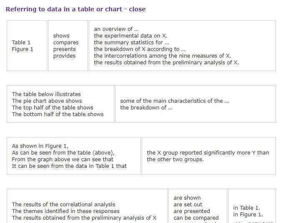Click 'the summary statistics for …' phrase
The width and height of the screenshot is (283, 223).
131,43
